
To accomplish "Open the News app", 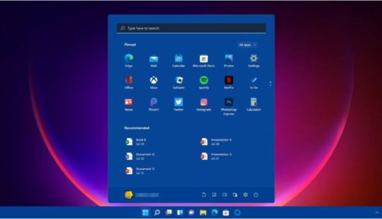I will coord(129,104).
